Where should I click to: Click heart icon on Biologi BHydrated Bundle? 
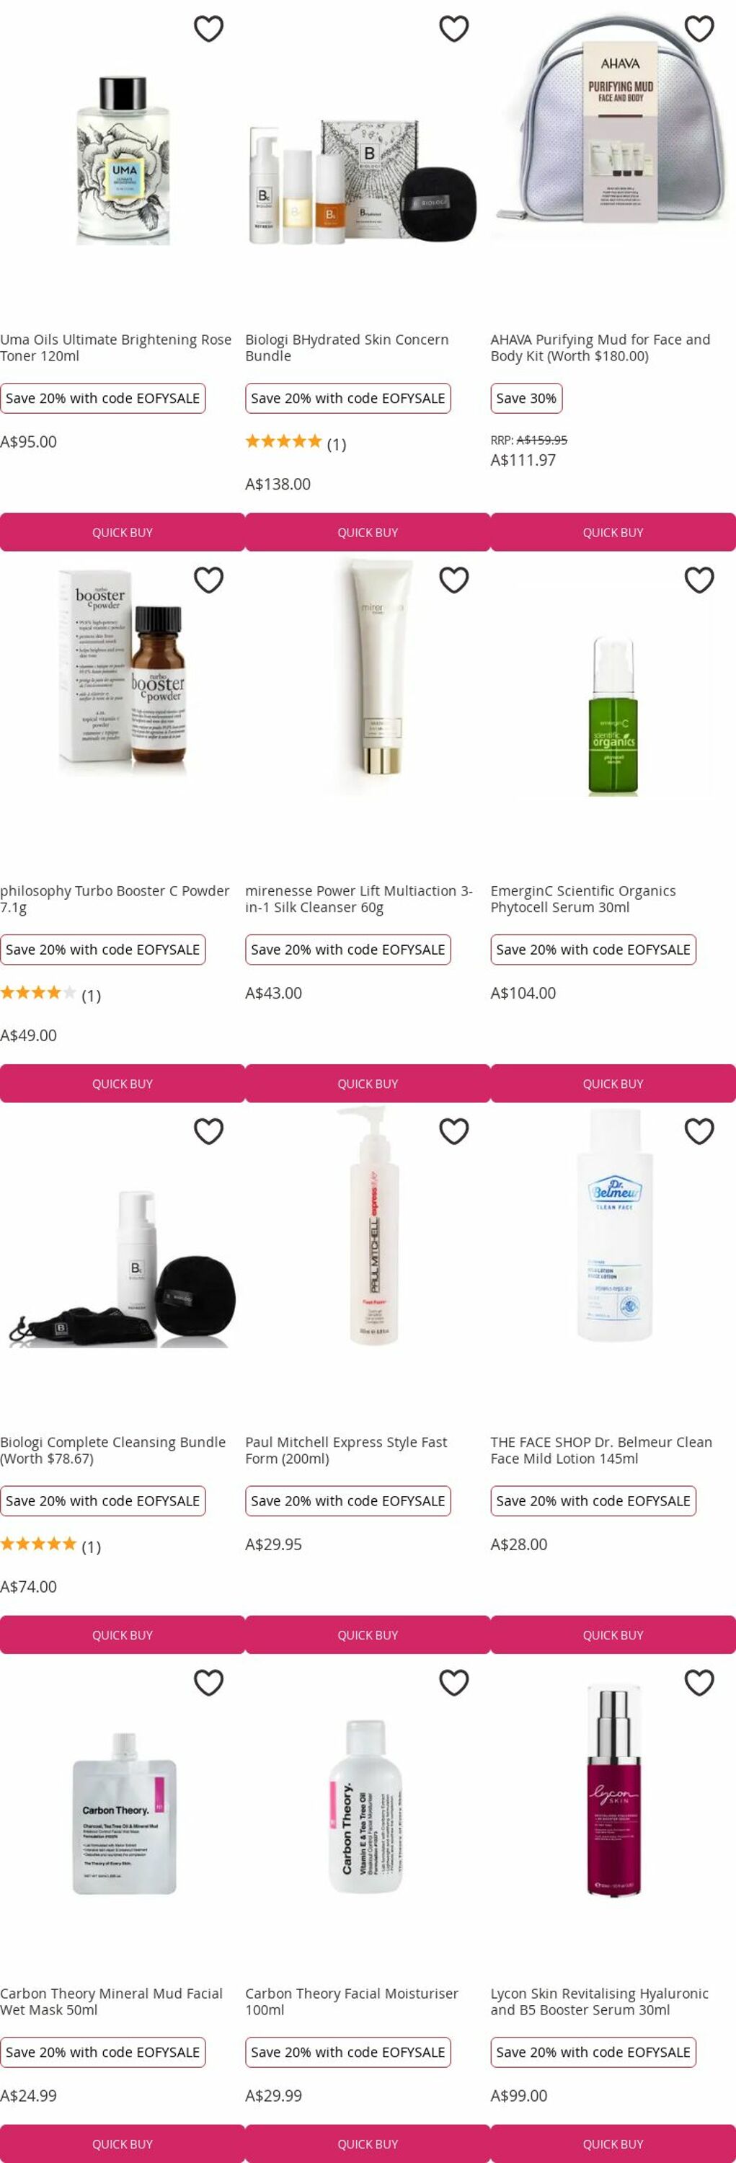pos(453,29)
